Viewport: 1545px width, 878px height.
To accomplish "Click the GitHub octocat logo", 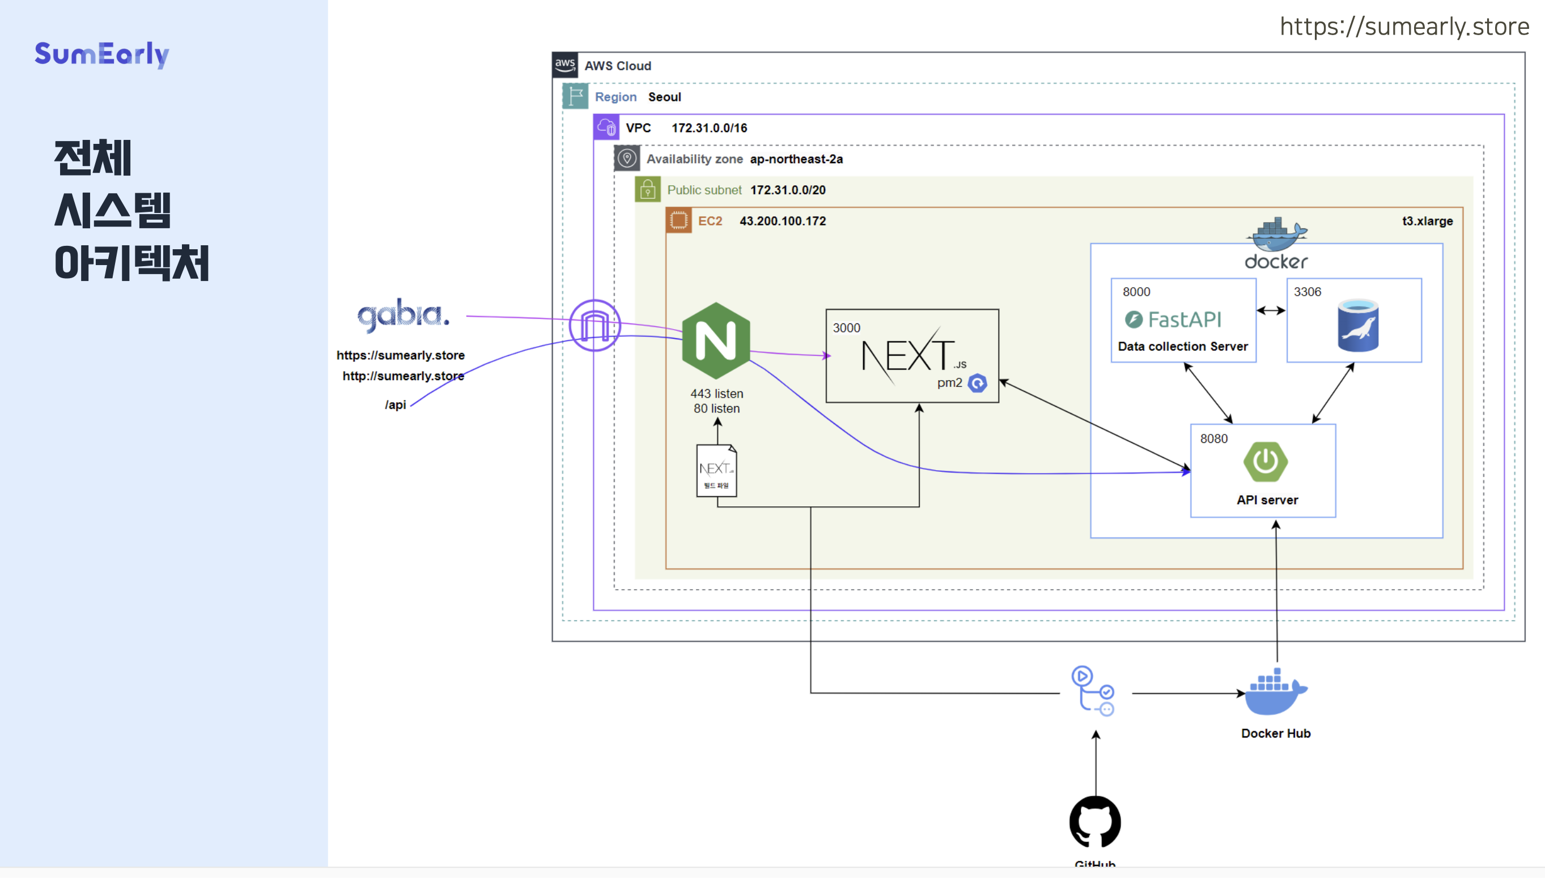I will click(x=1095, y=821).
